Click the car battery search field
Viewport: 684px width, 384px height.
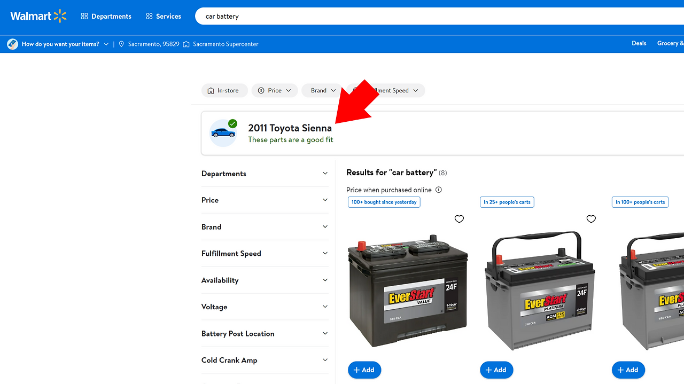click(439, 16)
